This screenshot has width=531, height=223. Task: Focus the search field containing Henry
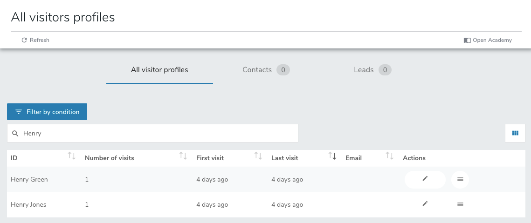click(152, 133)
